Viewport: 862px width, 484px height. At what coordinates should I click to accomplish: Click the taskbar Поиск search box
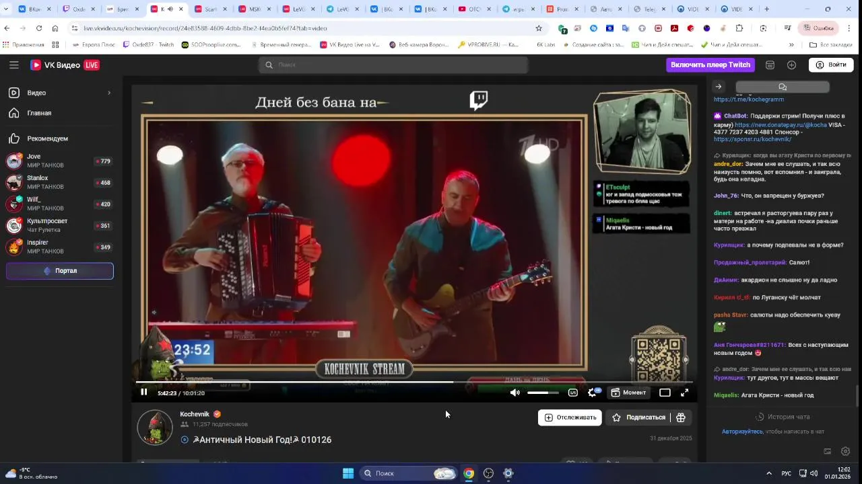408,473
